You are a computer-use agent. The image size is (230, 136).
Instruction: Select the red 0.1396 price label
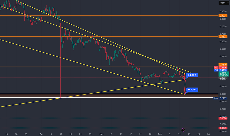pyautogui.click(x=222, y=118)
